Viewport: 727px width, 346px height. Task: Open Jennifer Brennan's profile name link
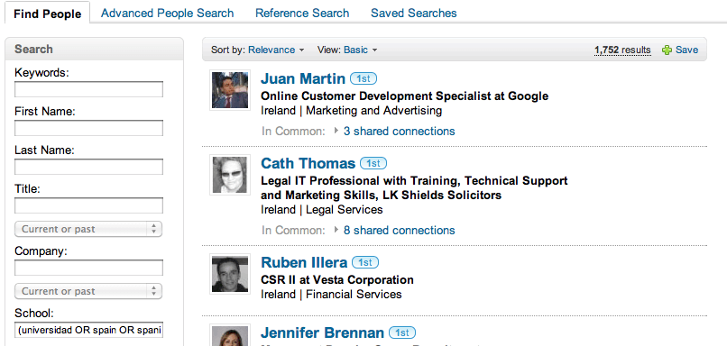coord(322,332)
